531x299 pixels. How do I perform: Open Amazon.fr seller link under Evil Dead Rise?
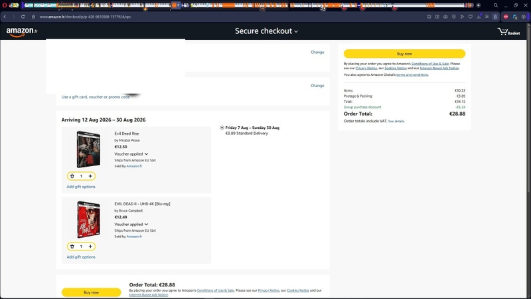(135, 166)
